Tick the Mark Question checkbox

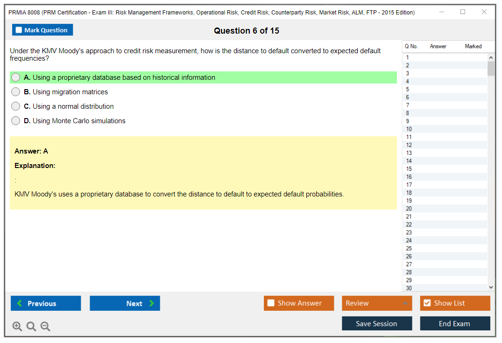[x=19, y=30]
